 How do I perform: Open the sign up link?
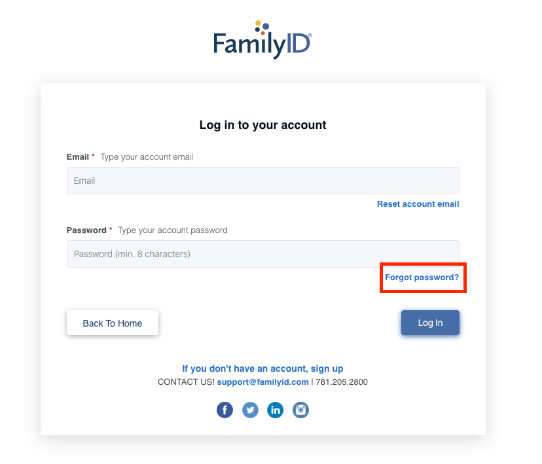pyautogui.click(x=262, y=368)
